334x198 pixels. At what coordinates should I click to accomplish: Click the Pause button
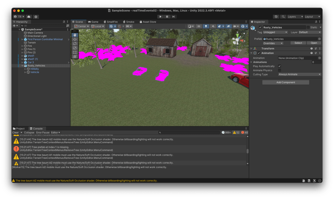pyautogui.click(x=167, y=17)
